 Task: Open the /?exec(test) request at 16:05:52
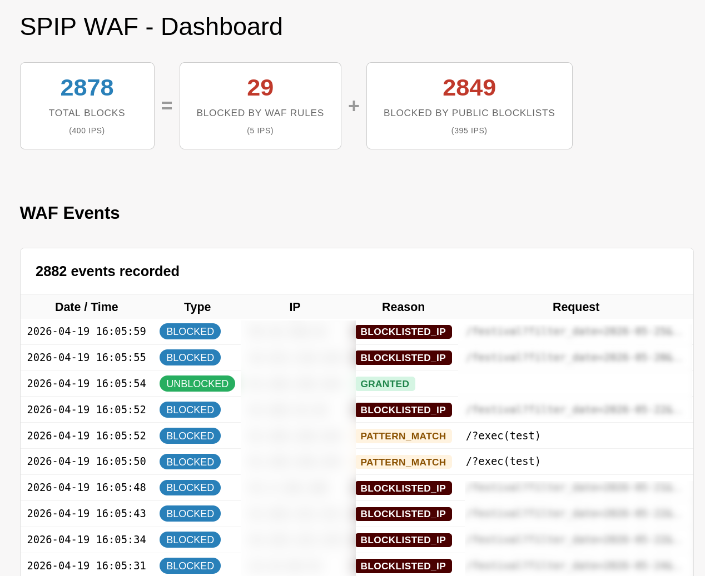coord(503,436)
